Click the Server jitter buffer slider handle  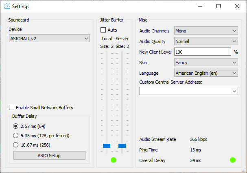click(x=122, y=145)
